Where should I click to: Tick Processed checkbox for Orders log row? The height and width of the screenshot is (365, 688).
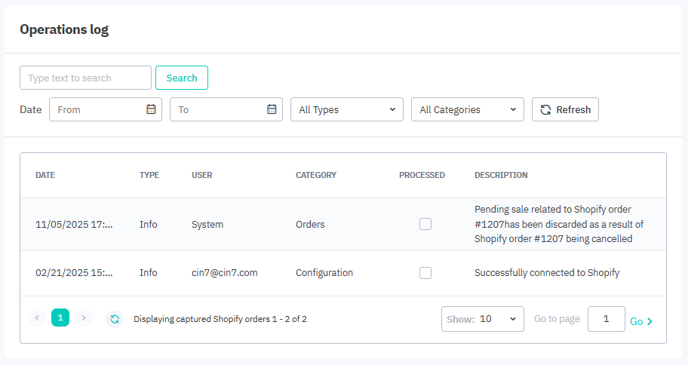(x=425, y=224)
